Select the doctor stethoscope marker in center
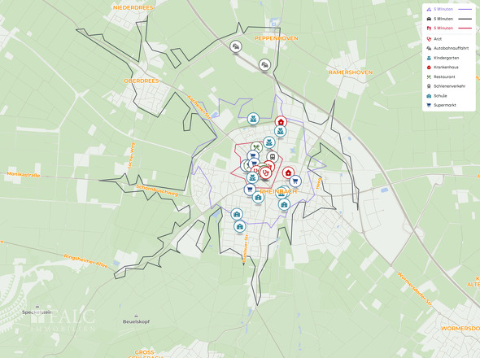480x358 pixels. pyautogui.click(x=266, y=173)
